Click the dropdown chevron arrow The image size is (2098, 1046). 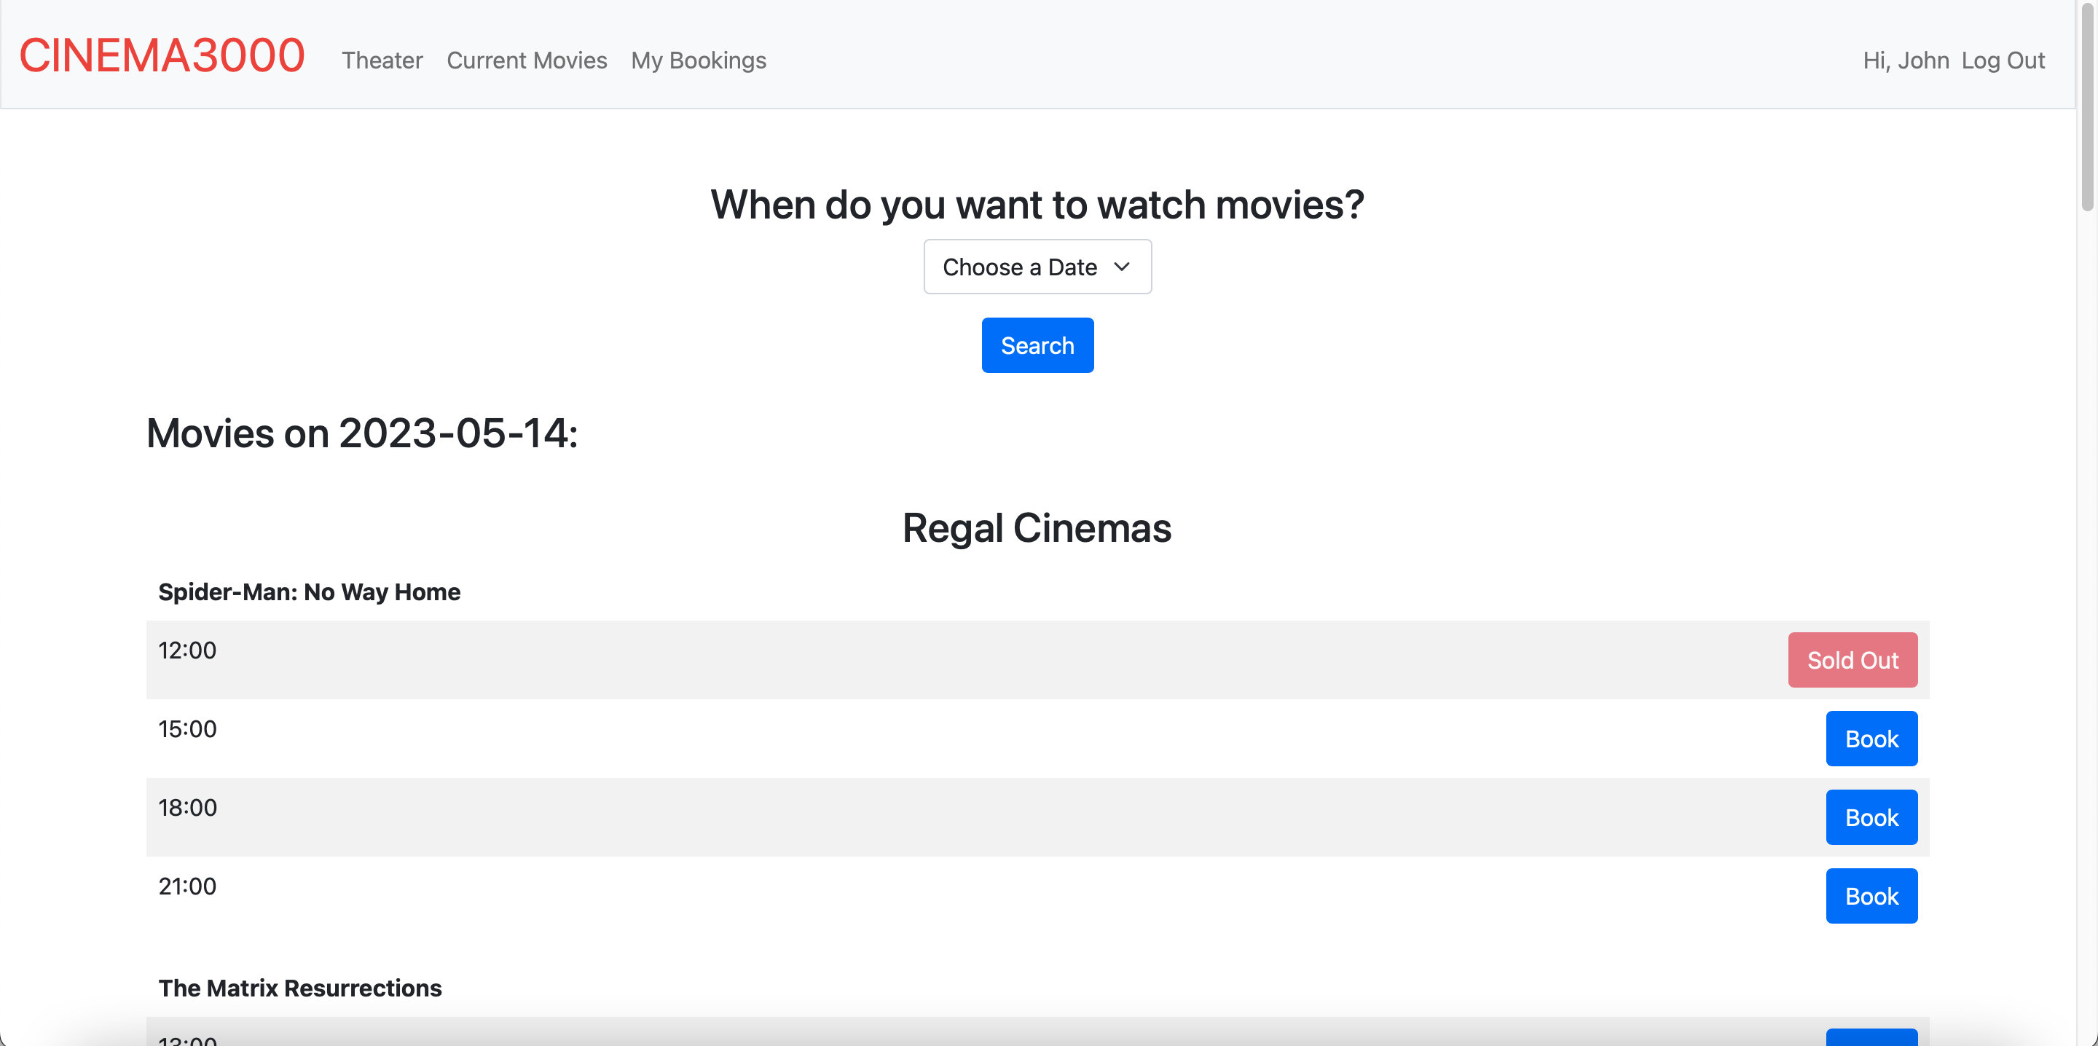1120,267
